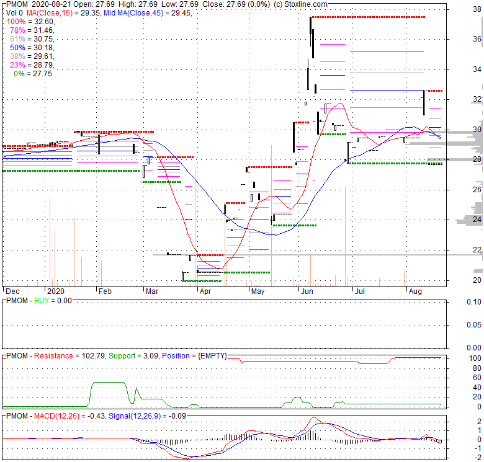This screenshot has width=484, height=462.
Task: Click the '2020' year axis label
Action: (x=56, y=291)
